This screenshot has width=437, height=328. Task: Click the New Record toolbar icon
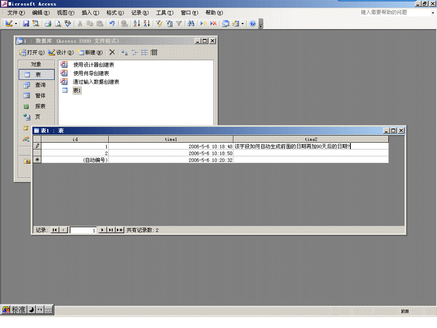[204, 24]
